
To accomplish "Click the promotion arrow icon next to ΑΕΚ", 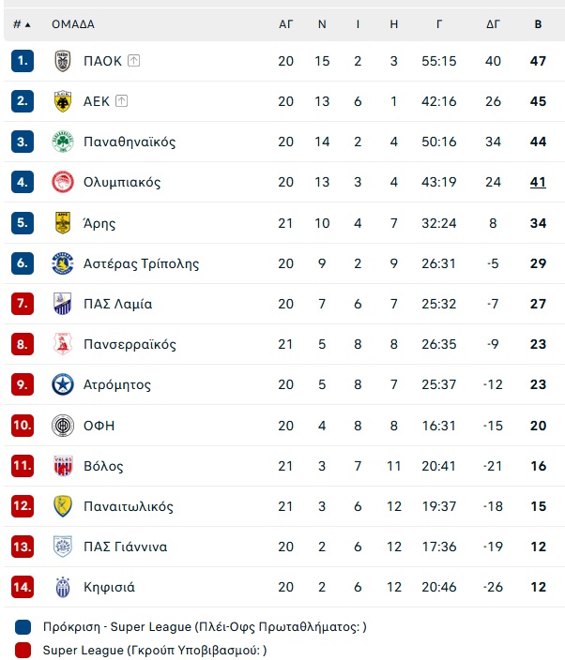I will click(x=121, y=101).
